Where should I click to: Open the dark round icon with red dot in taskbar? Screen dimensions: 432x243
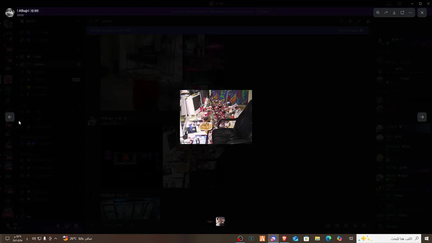point(240,239)
